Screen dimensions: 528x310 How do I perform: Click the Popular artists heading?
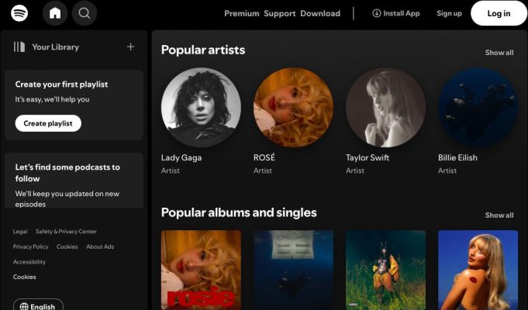(x=203, y=50)
